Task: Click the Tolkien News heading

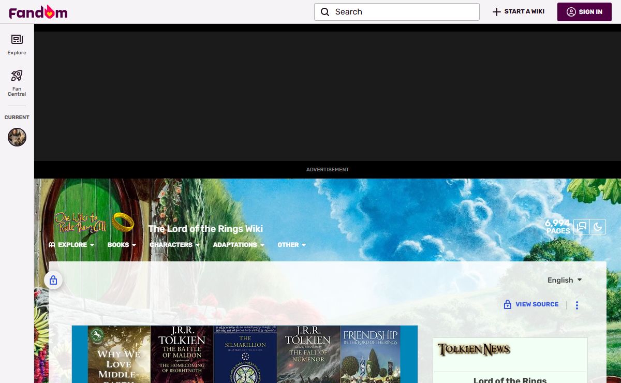Action: pyautogui.click(x=474, y=350)
